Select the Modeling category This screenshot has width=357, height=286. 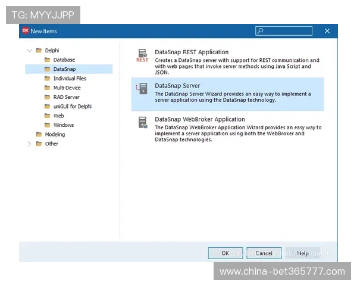point(55,135)
